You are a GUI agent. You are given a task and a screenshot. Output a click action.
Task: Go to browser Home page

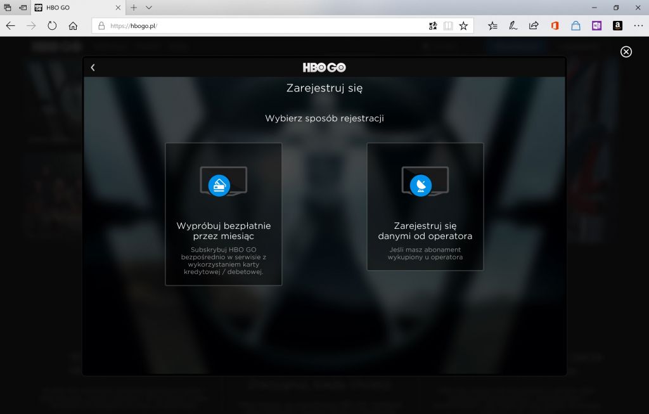[73, 25]
